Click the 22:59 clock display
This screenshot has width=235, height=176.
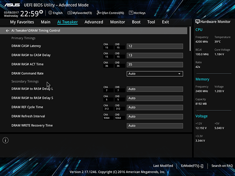point(29,14)
